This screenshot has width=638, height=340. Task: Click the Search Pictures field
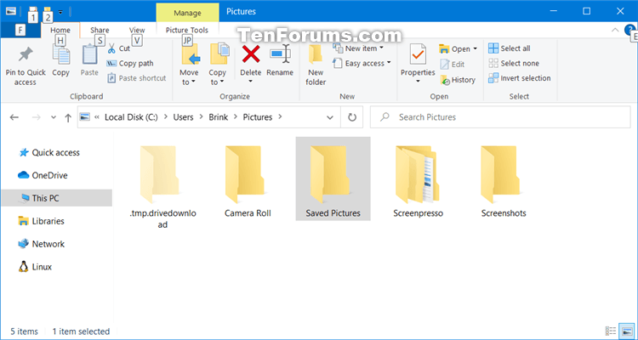point(500,117)
